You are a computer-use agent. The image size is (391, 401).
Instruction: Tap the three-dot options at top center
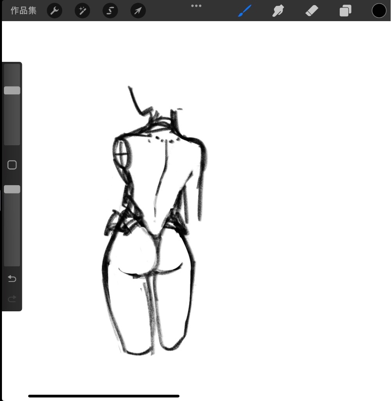(x=196, y=5)
